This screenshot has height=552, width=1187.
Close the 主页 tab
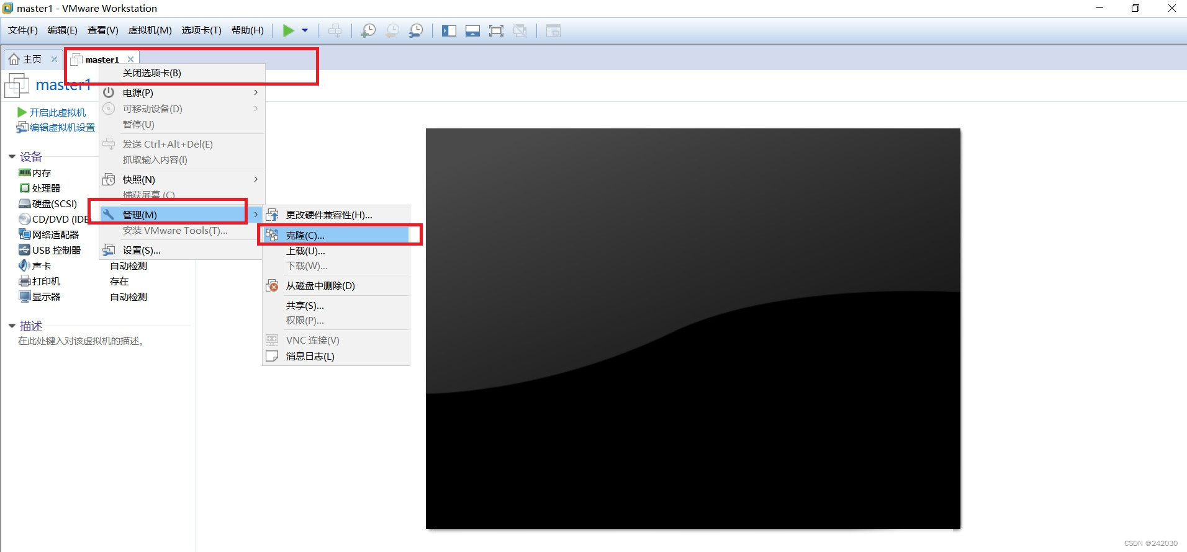(x=54, y=60)
